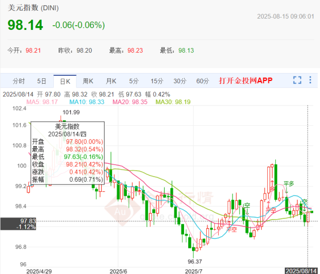Viewport: 320px width, 274px height.
Task: Click the 今开 value 98.21
Action: coord(33,51)
